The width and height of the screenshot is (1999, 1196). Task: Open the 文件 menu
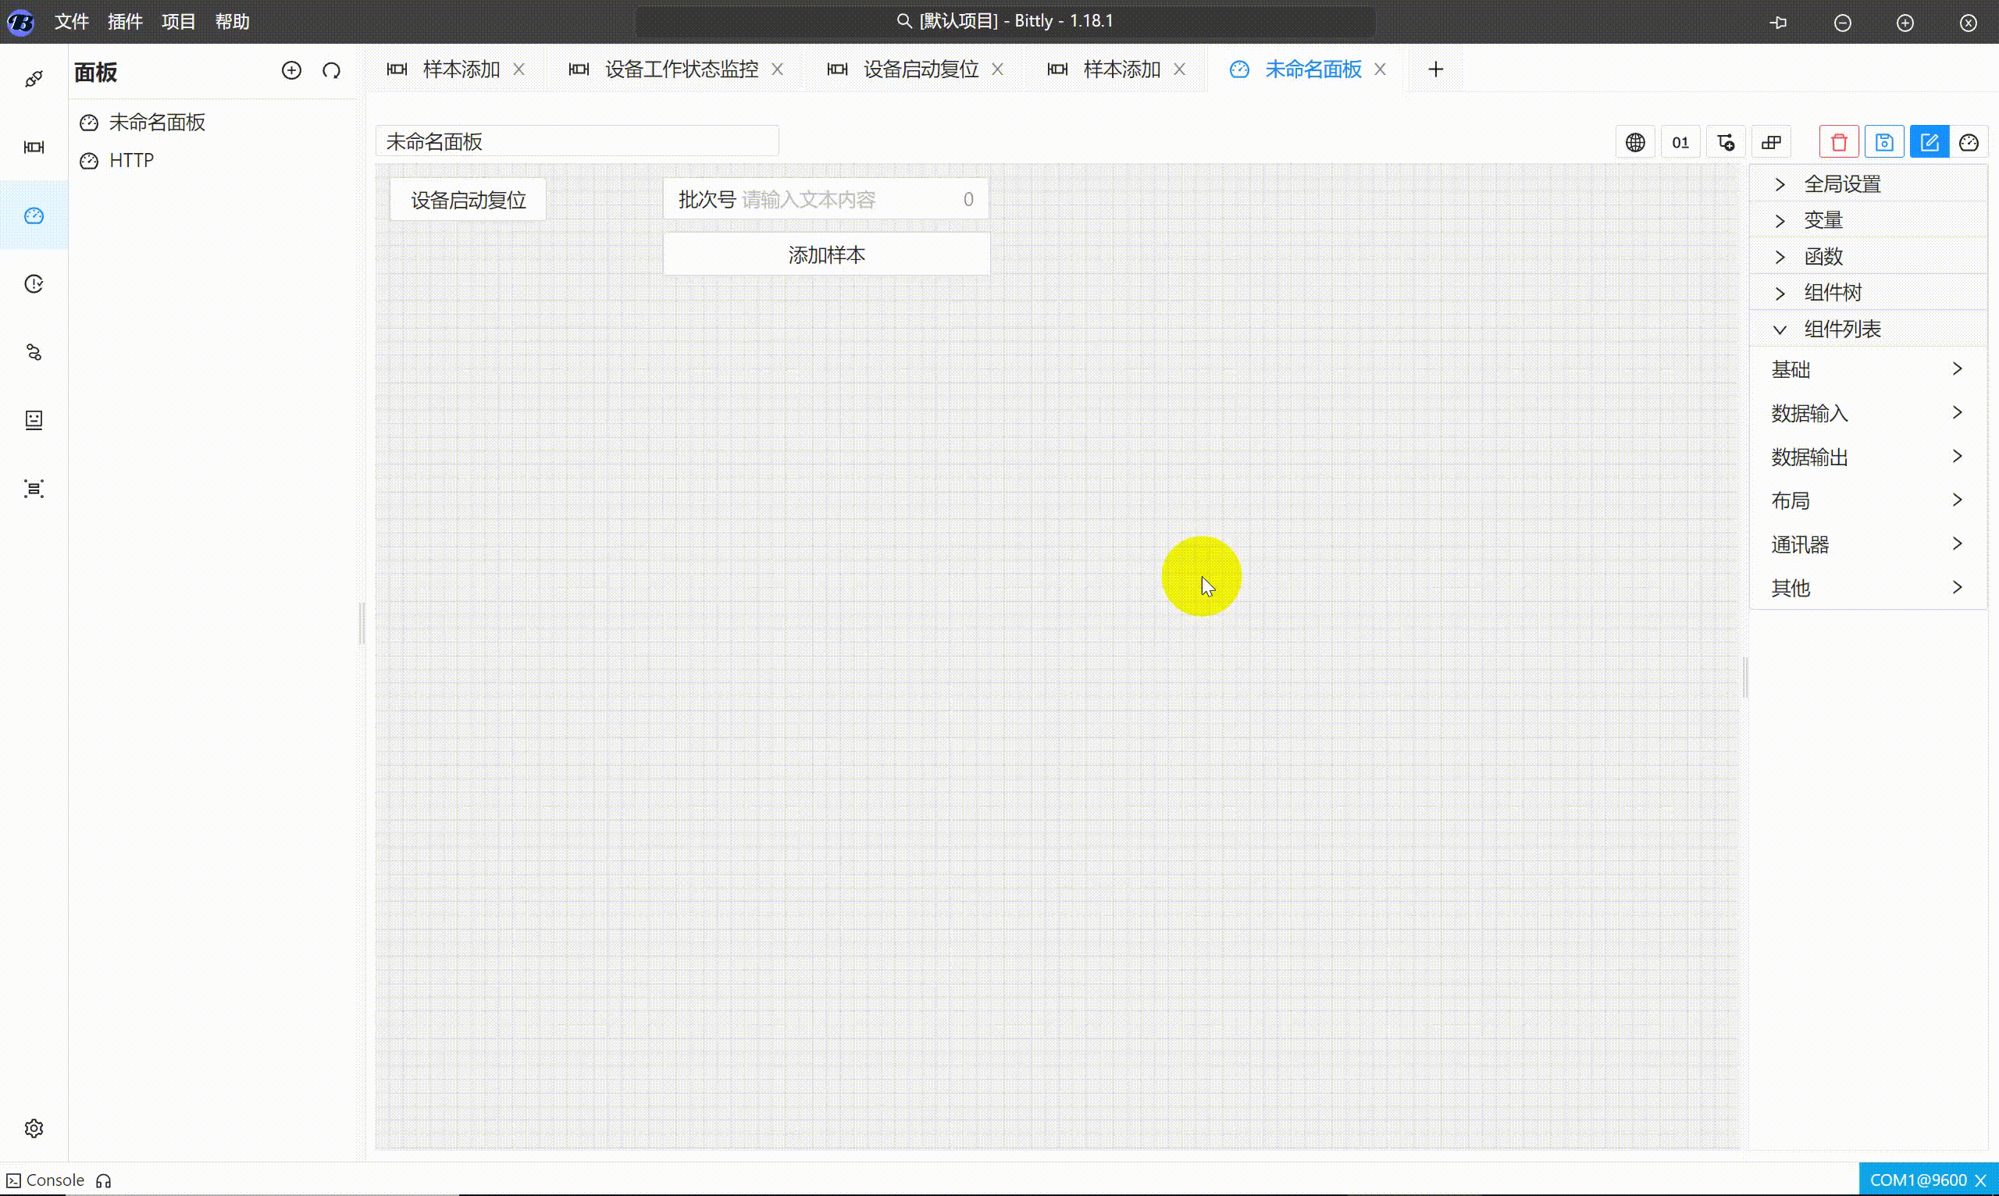[71, 21]
